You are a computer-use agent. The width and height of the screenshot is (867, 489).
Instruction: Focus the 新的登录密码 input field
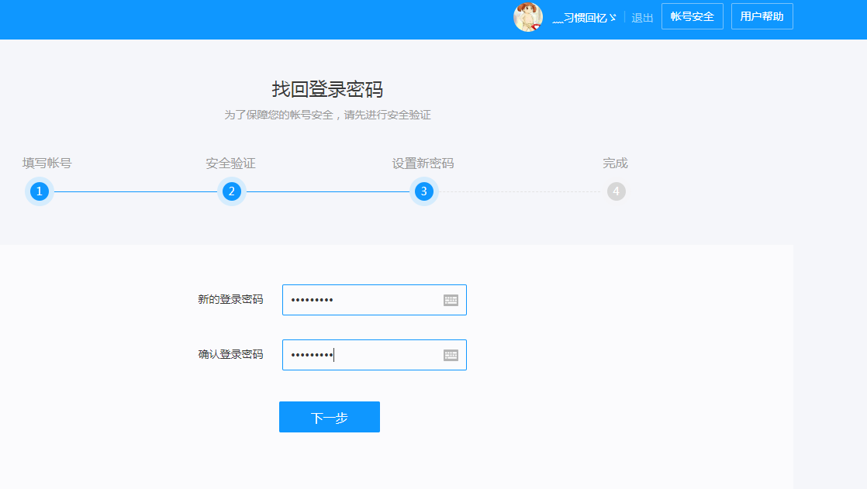pos(364,300)
